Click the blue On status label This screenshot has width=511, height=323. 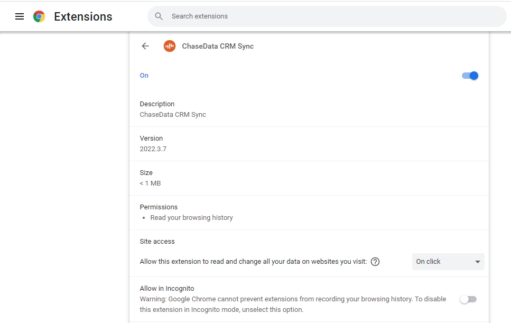[x=144, y=76]
